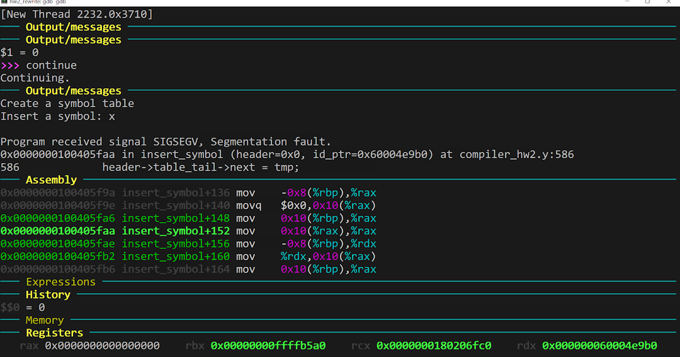Select the rdx register value
The height and width of the screenshot is (357, 680).
point(601,345)
